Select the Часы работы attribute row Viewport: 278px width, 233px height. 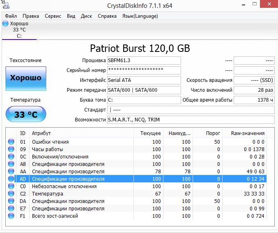[x=136, y=149]
